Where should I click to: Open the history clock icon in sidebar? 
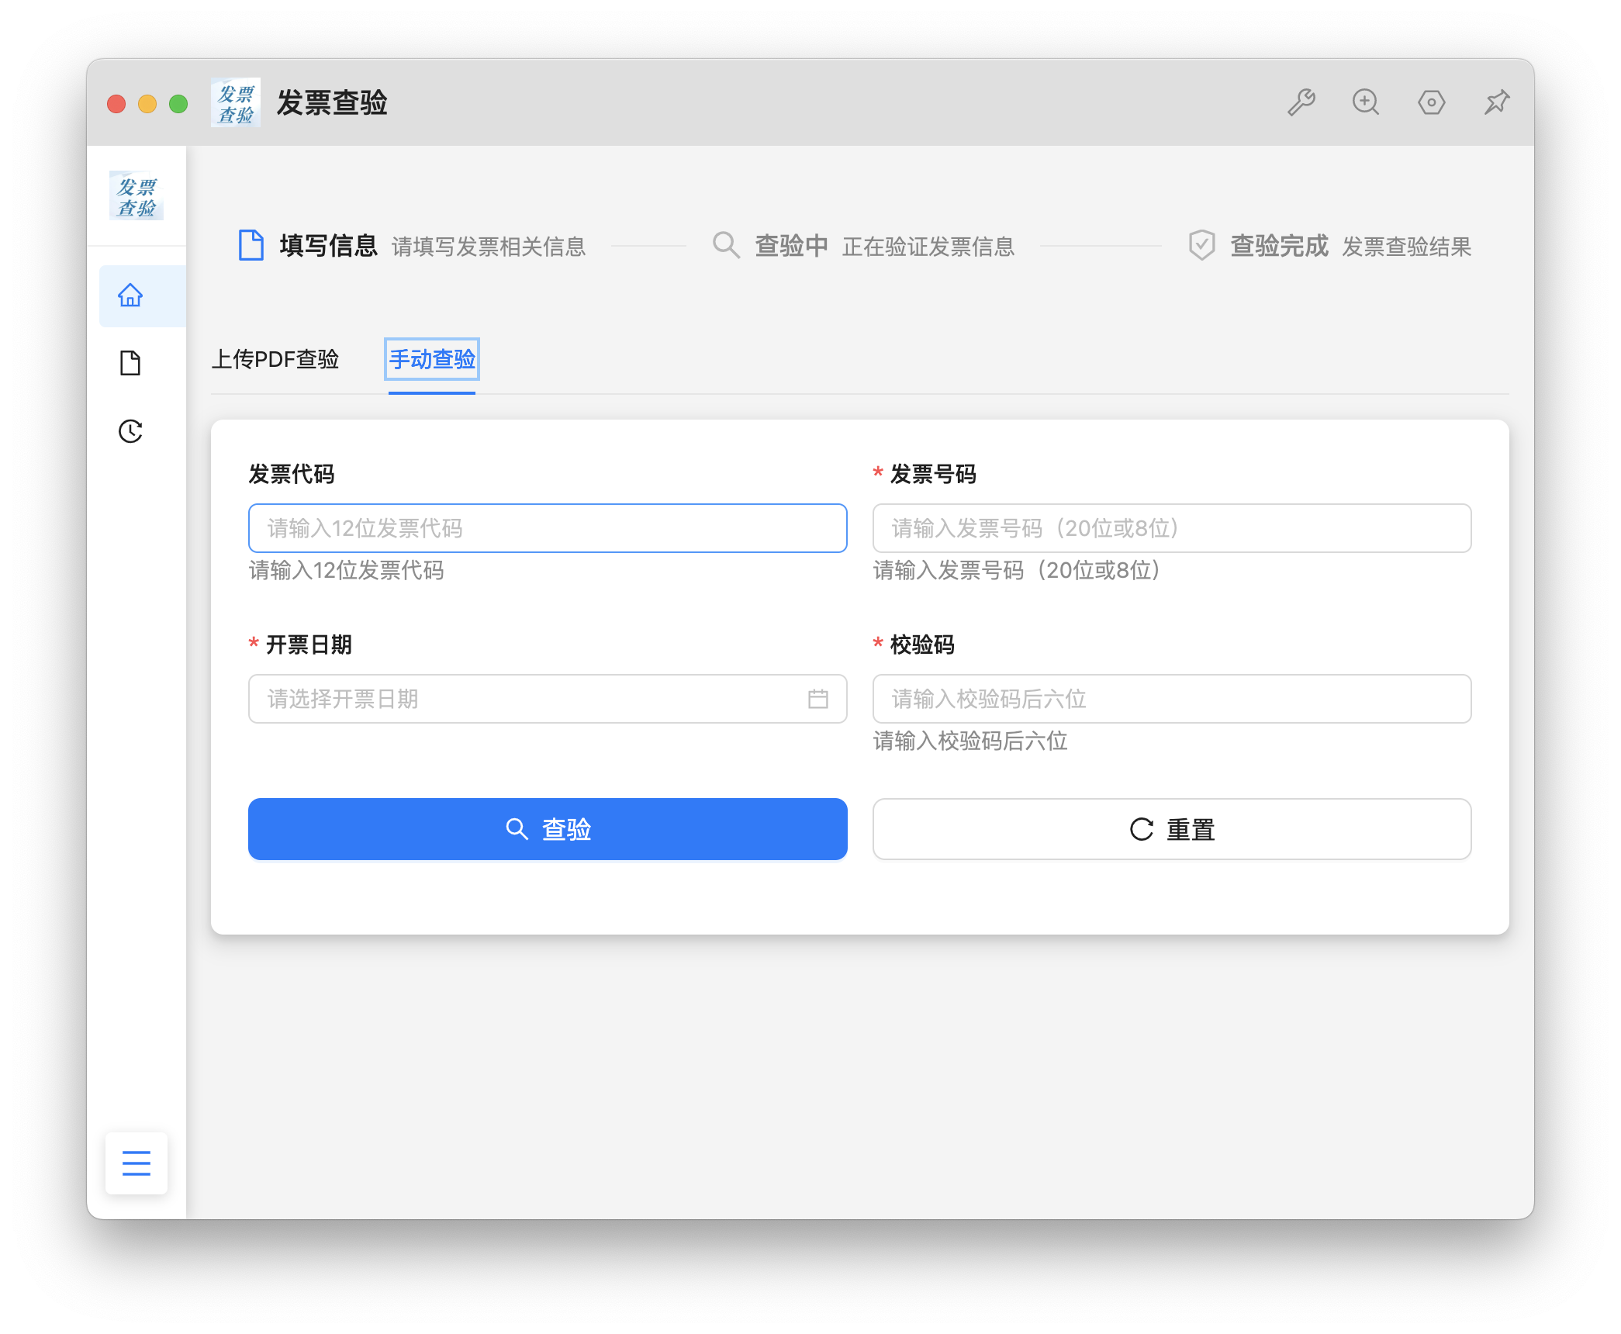[x=130, y=431]
